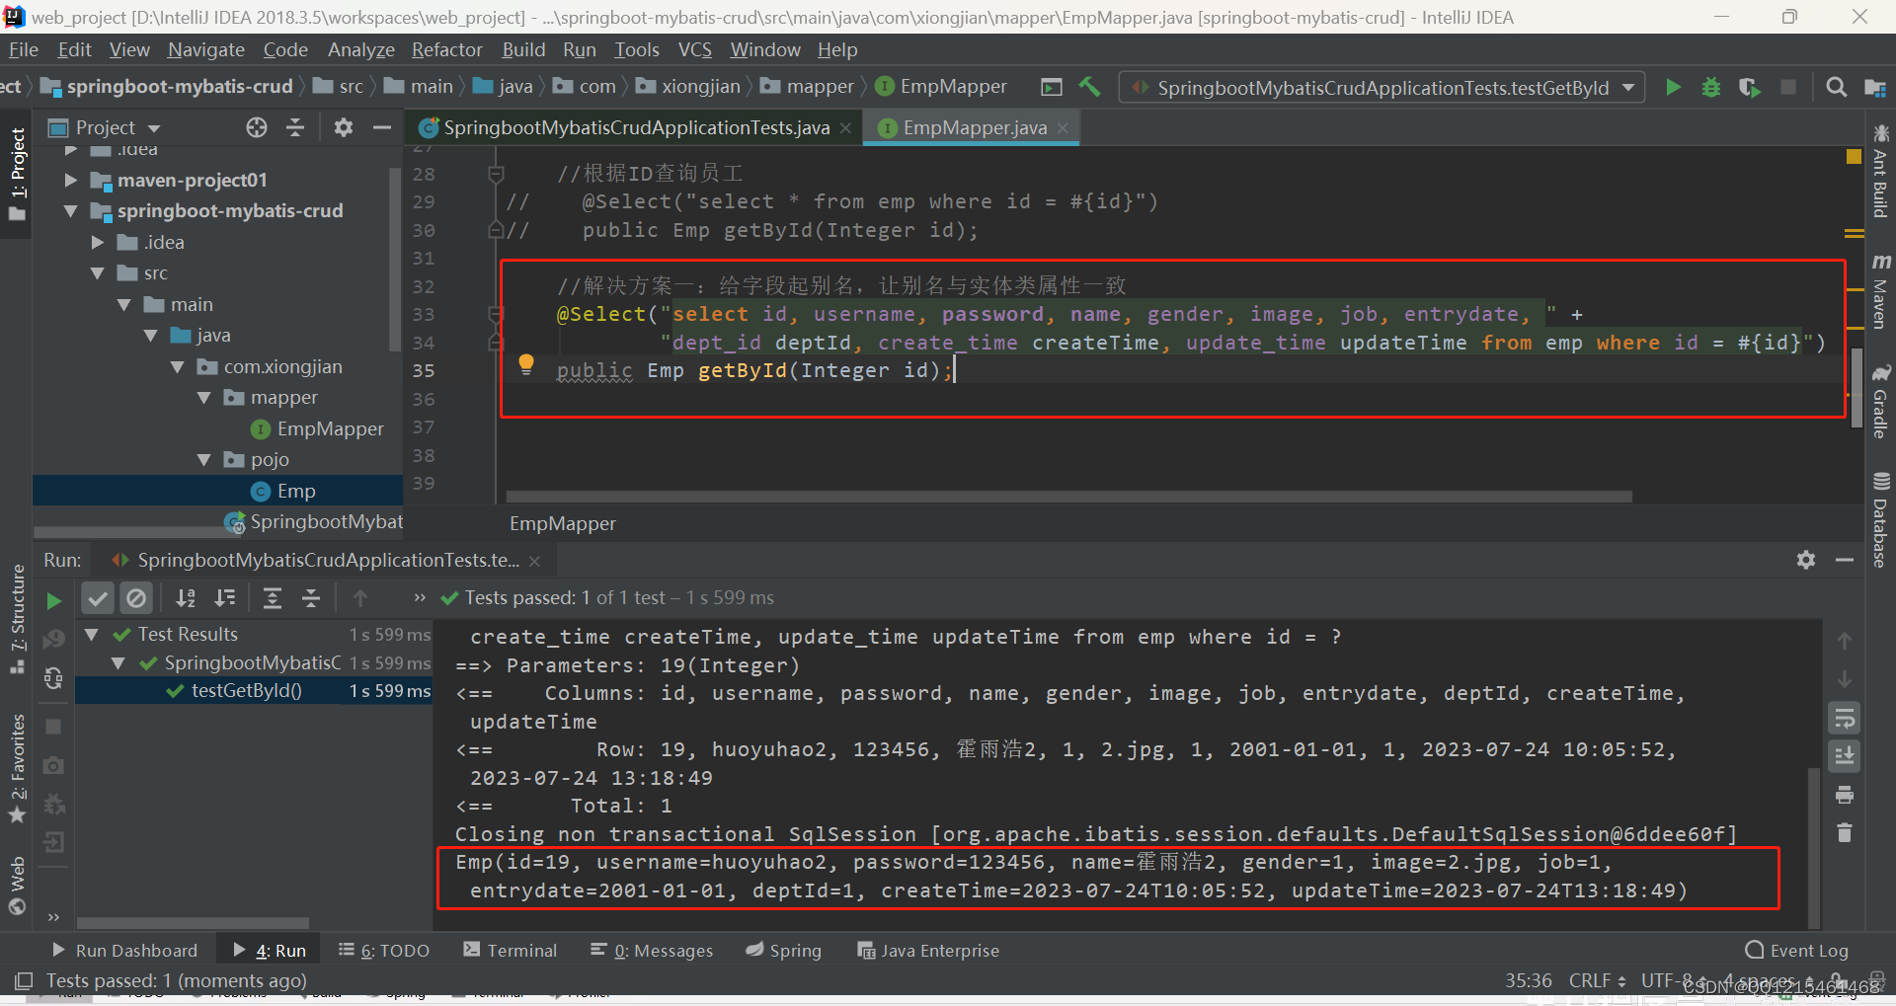Open Java Enterprise tool window
The image size is (1896, 1006).
point(928,950)
